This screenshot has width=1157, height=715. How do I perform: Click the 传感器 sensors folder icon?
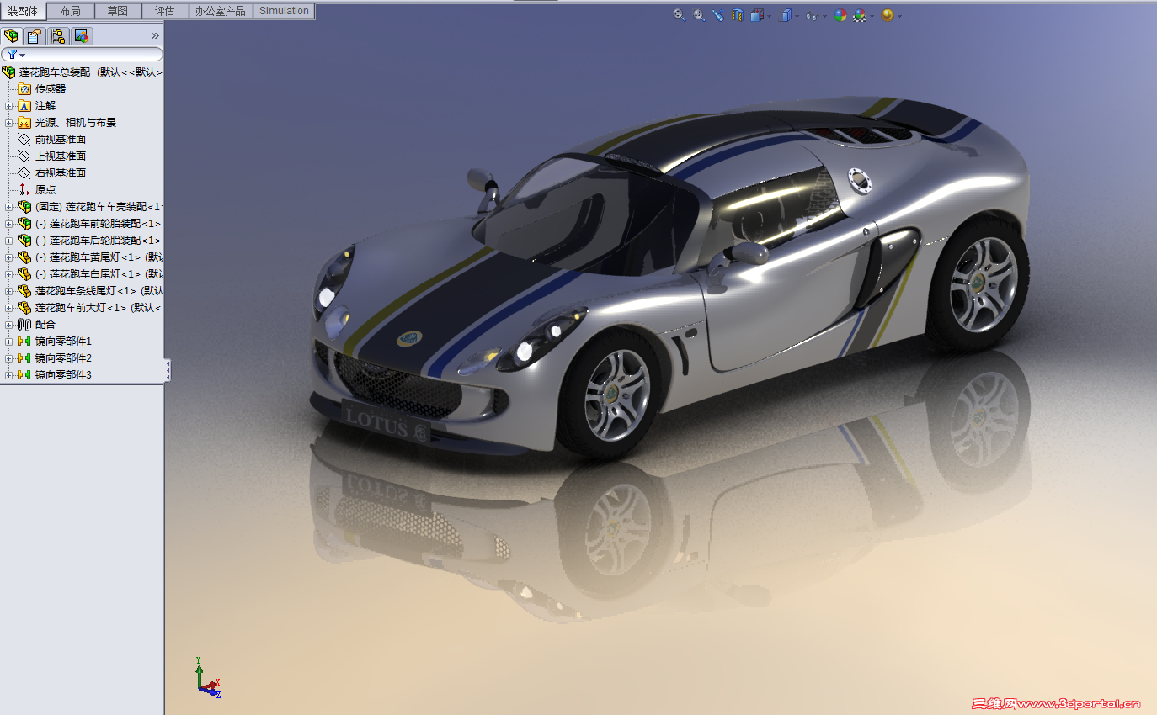24,88
